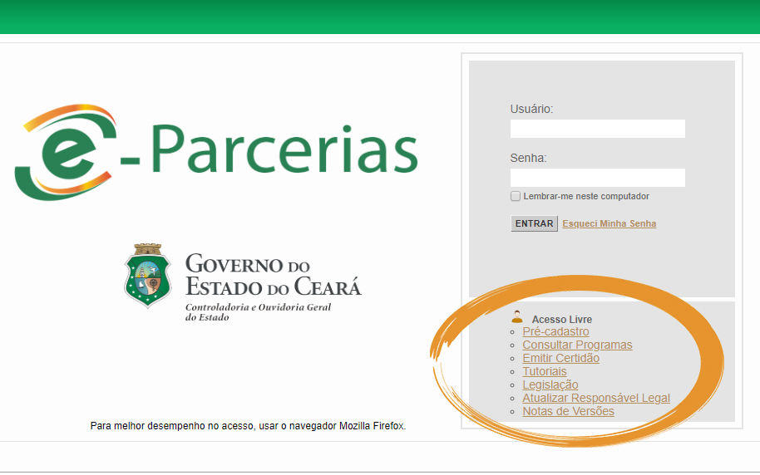Select the Emitir Certidão link
Viewport: 760px width, 475px height.
[x=560, y=358]
